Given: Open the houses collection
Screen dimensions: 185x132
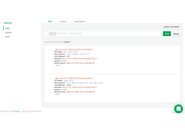Looking at the screenshot, I should click(8, 32).
